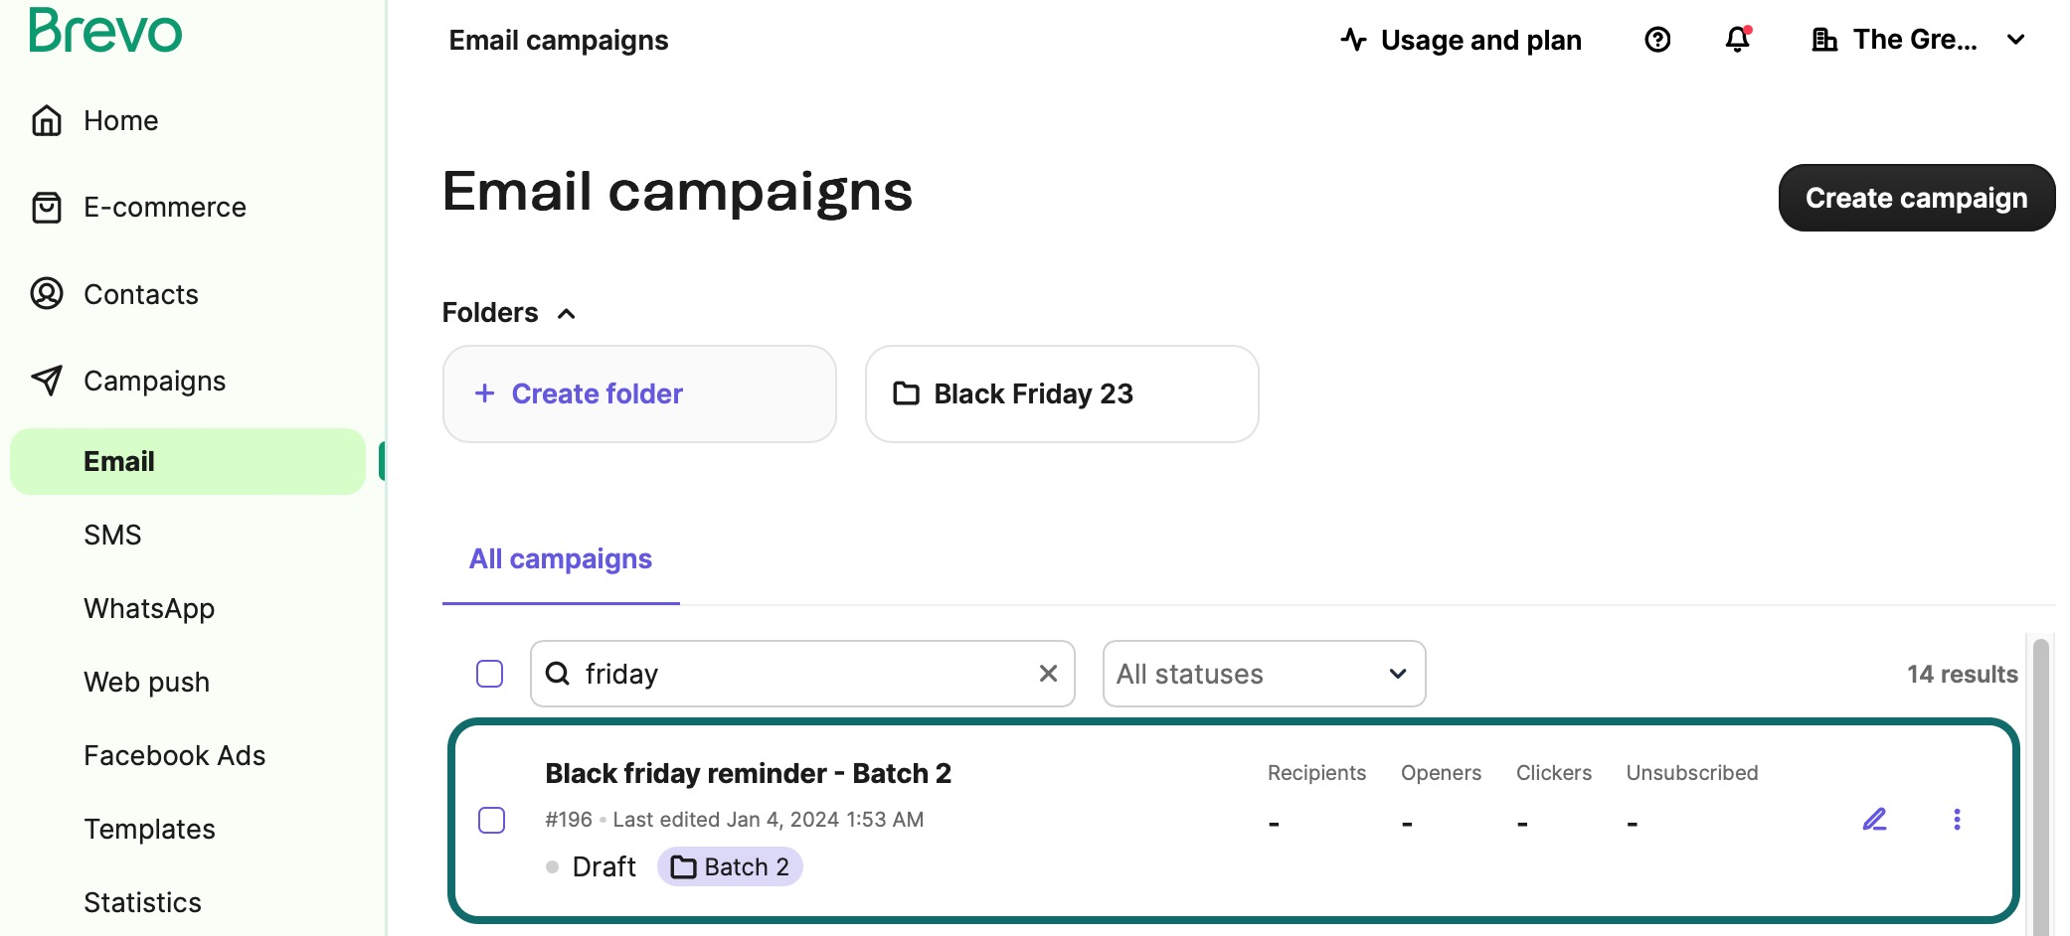The image size is (2070, 936).
Task: Toggle the select-all campaigns checkbox
Action: [x=489, y=674]
